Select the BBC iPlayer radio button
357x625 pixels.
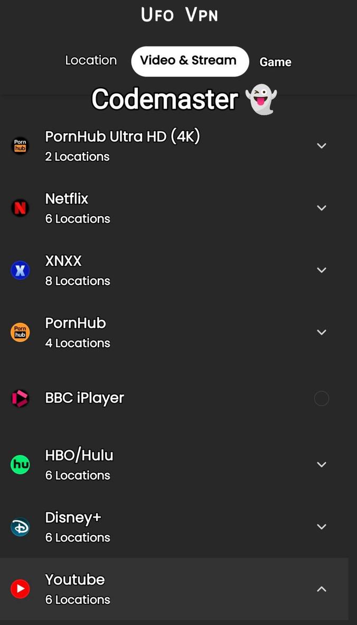(x=322, y=398)
